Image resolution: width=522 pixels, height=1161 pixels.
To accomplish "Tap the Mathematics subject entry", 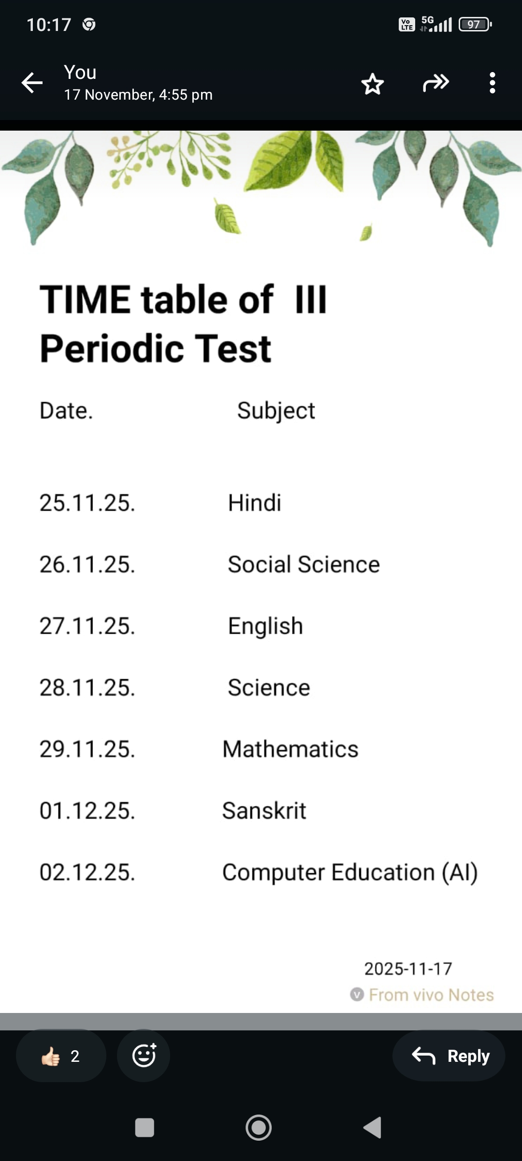I will [x=290, y=749].
